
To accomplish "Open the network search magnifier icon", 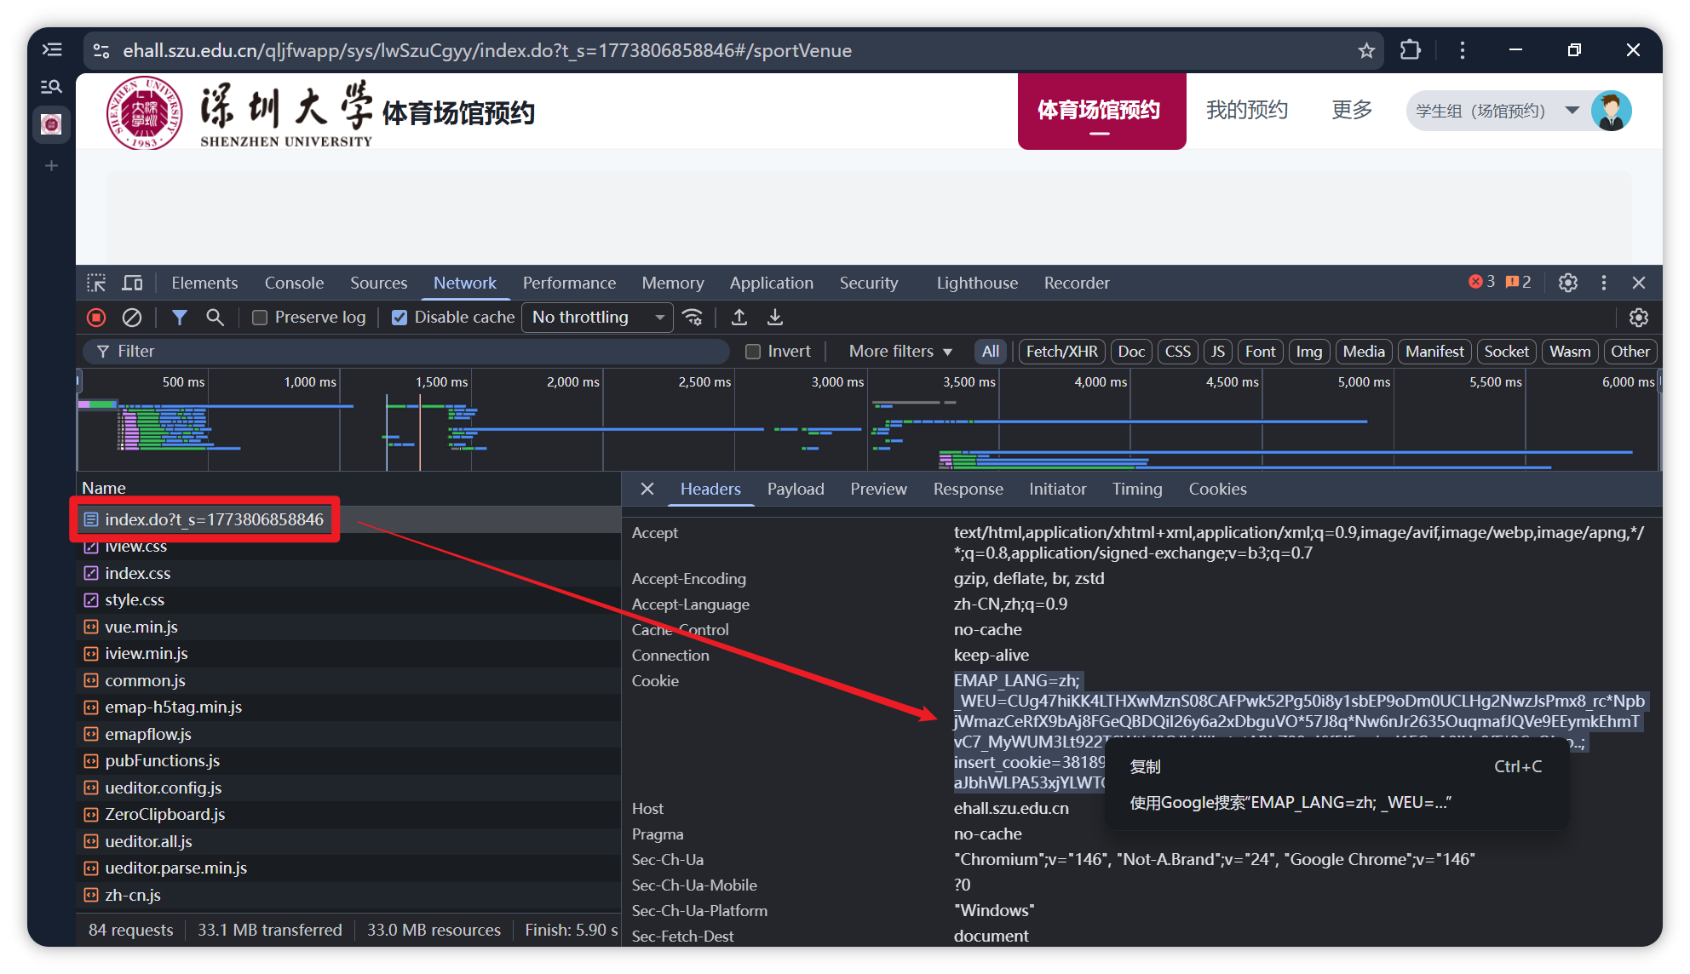I will coord(216,318).
